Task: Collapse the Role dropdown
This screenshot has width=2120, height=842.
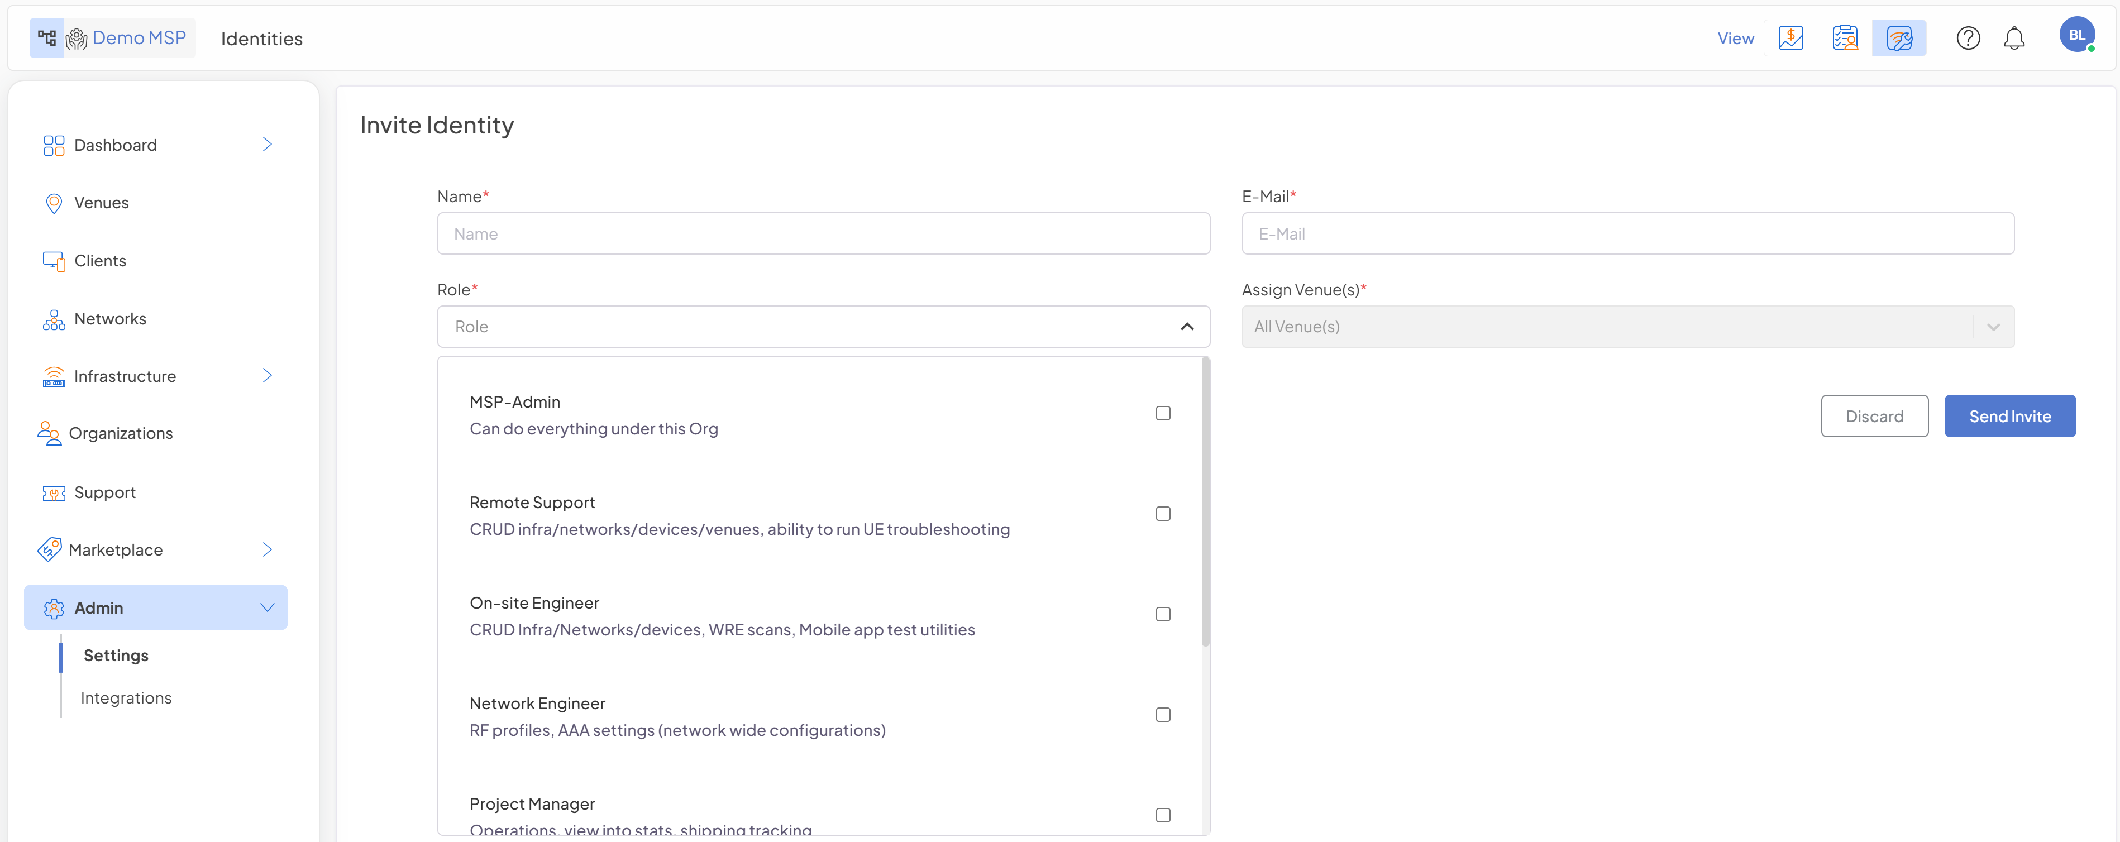Action: pyautogui.click(x=1186, y=327)
